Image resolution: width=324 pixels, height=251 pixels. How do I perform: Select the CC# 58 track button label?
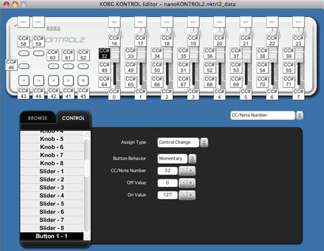click(24, 41)
